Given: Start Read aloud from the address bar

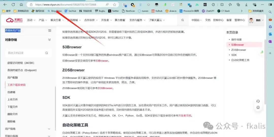Looking at the screenshot, I should pos(107,5).
